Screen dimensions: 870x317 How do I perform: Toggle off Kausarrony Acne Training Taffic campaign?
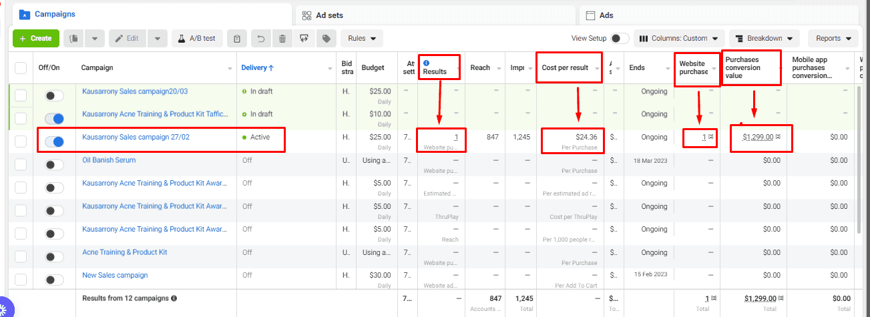[55, 118]
